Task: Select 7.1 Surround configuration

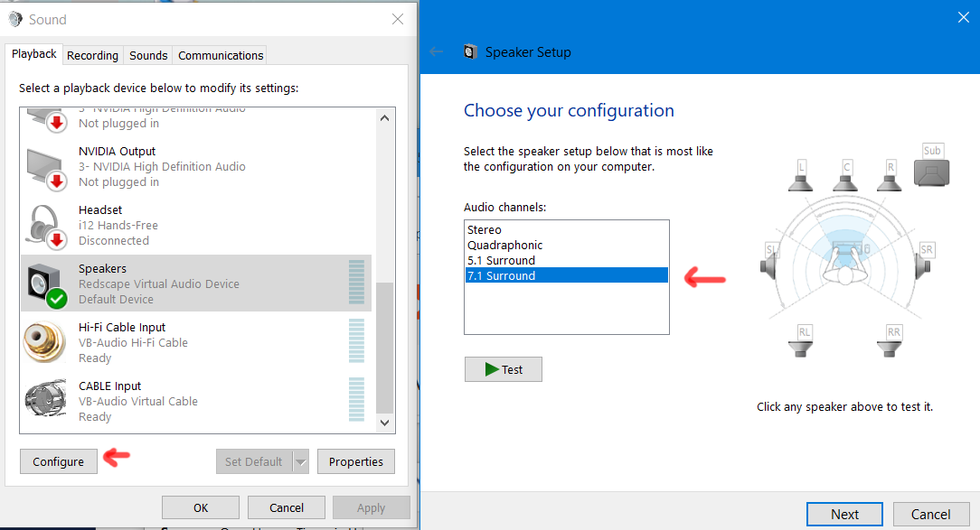Action: [x=567, y=275]
